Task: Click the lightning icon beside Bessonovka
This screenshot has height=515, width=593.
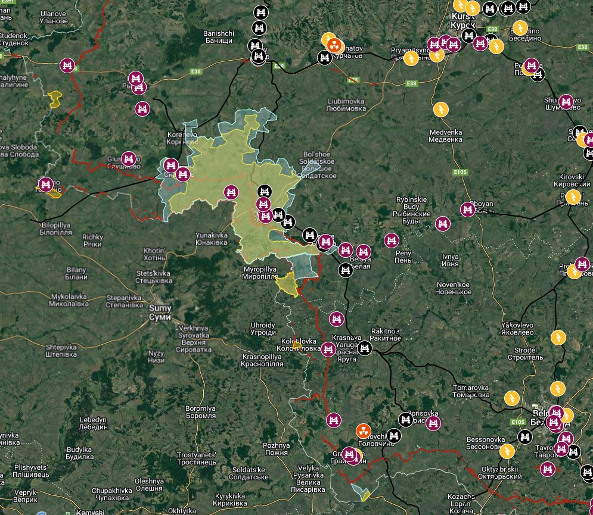Action: coord(507,451)
